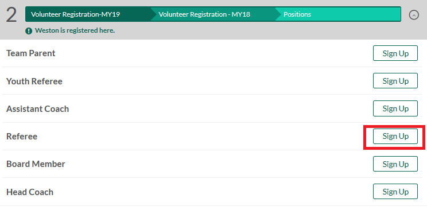
Task: Click the Weston is registered here message
Action: 75,30
